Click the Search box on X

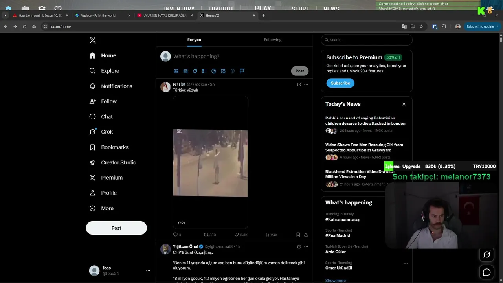(x=367, y=40)
